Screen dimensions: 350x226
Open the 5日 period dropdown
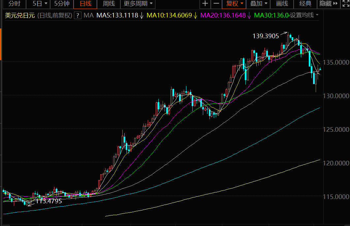[45, 4]
